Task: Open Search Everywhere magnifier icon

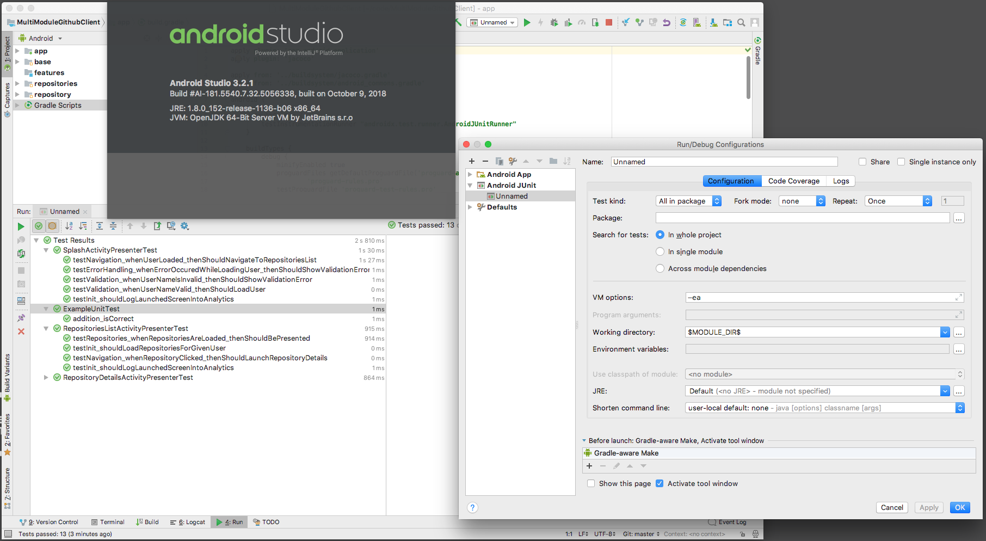Action: (741, 23)
